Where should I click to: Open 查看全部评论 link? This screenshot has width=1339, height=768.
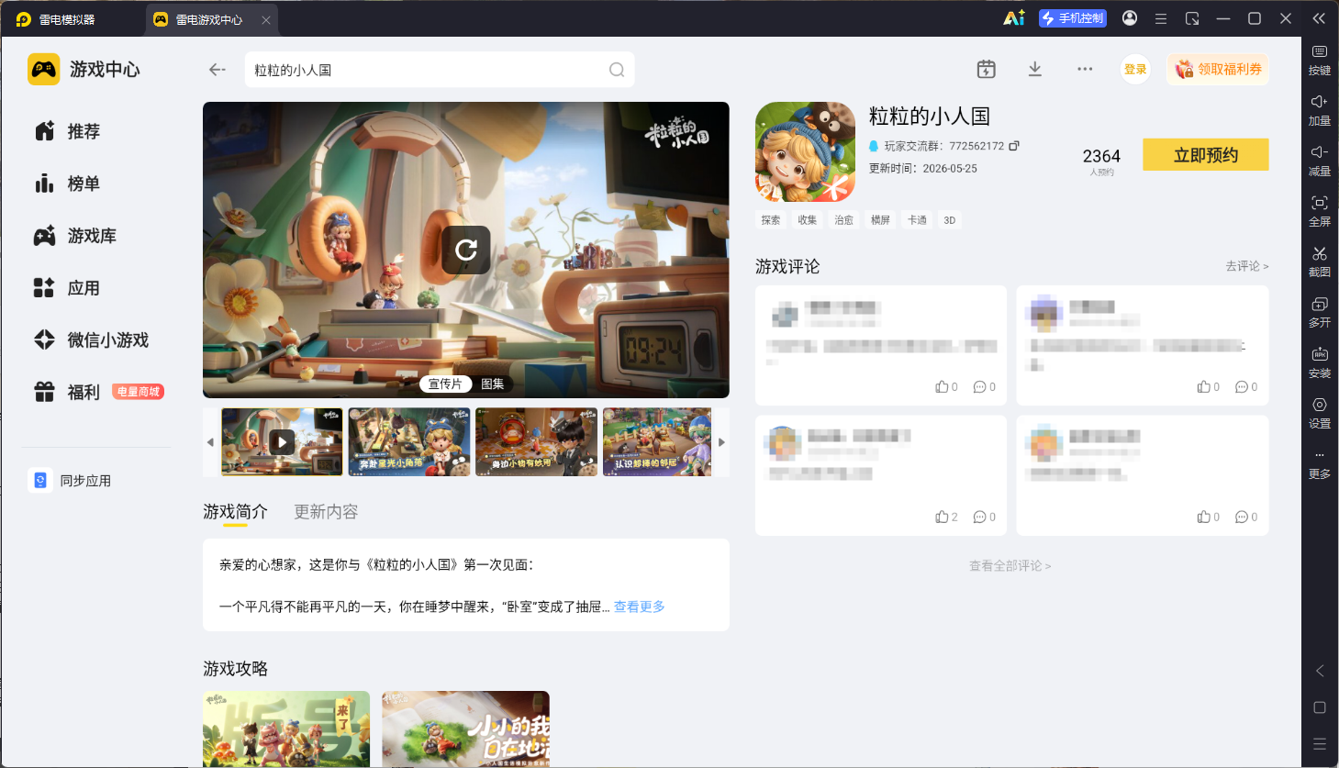tap(1010, 566)
